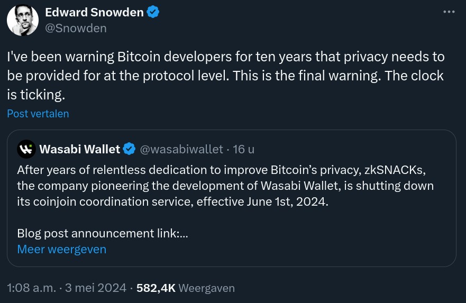
Task: Click the 'Blog post announcement link:' line
Action: coord(103,233)
